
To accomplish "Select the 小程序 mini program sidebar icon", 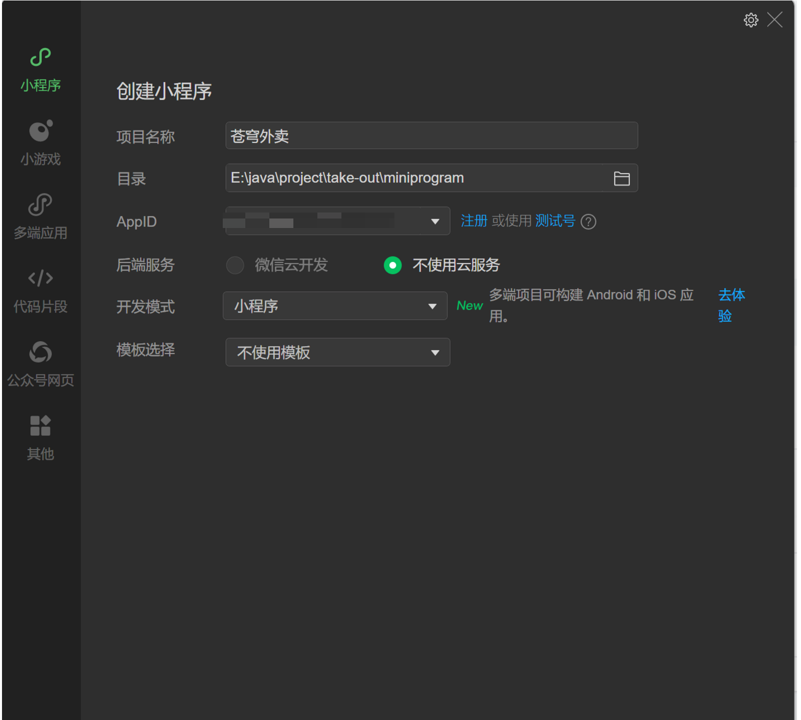I will 41,57.
